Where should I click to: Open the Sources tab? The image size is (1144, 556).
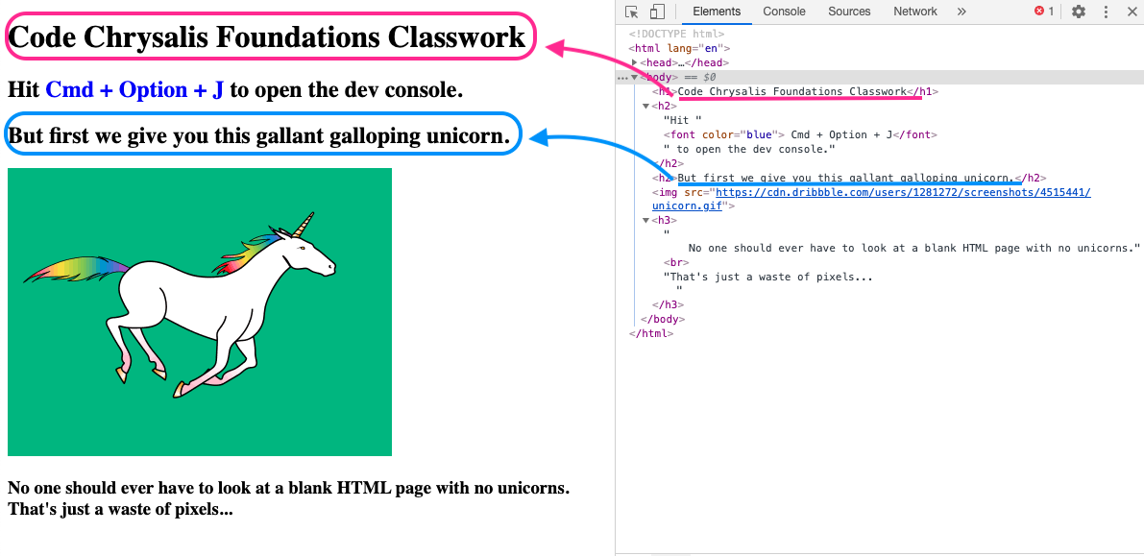(x=849, y=12)
